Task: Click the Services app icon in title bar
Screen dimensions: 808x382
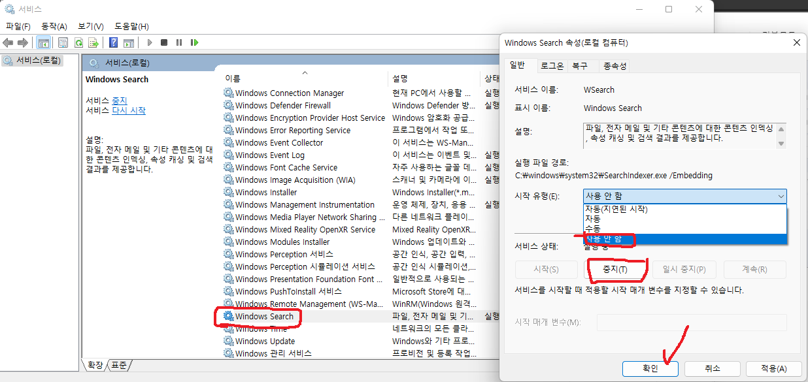Action: [10, 9]
